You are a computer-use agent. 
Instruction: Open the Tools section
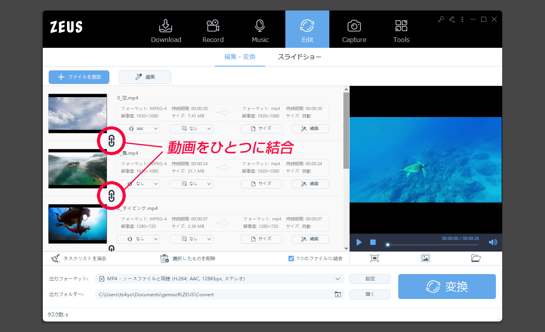401,29
